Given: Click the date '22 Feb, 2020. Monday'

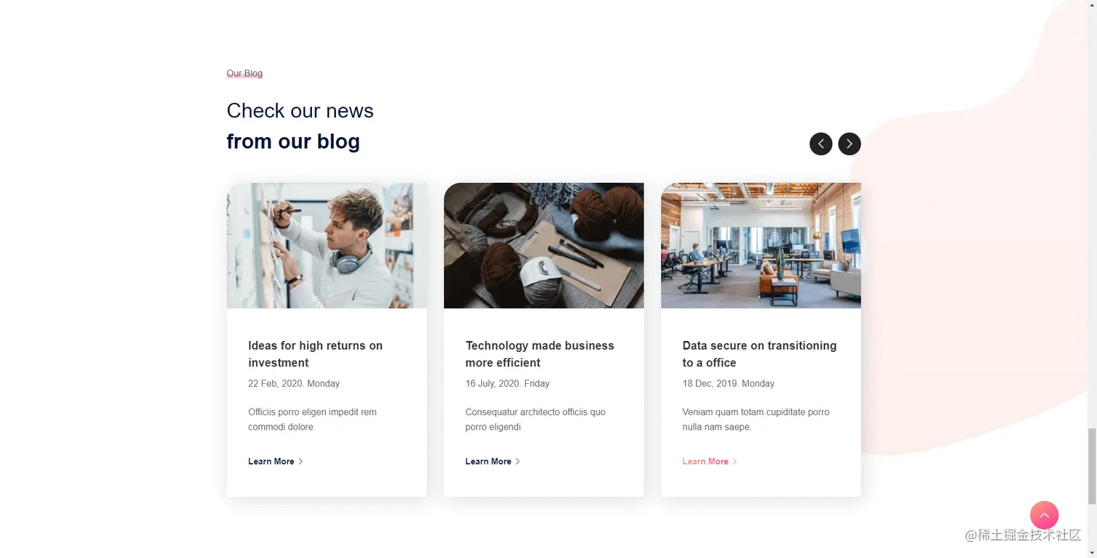Looking at the screenshot, I should click(x=294, y=383).
